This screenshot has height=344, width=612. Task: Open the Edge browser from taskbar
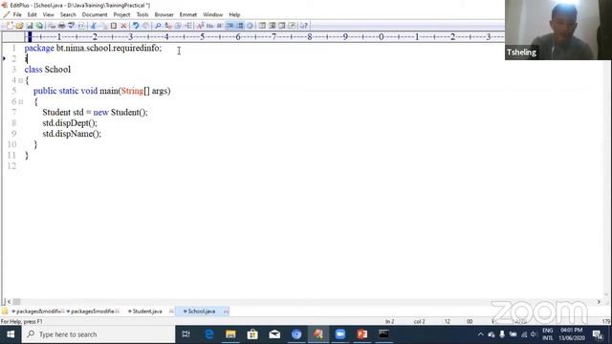pyautogui.click(x=209, y=334)
